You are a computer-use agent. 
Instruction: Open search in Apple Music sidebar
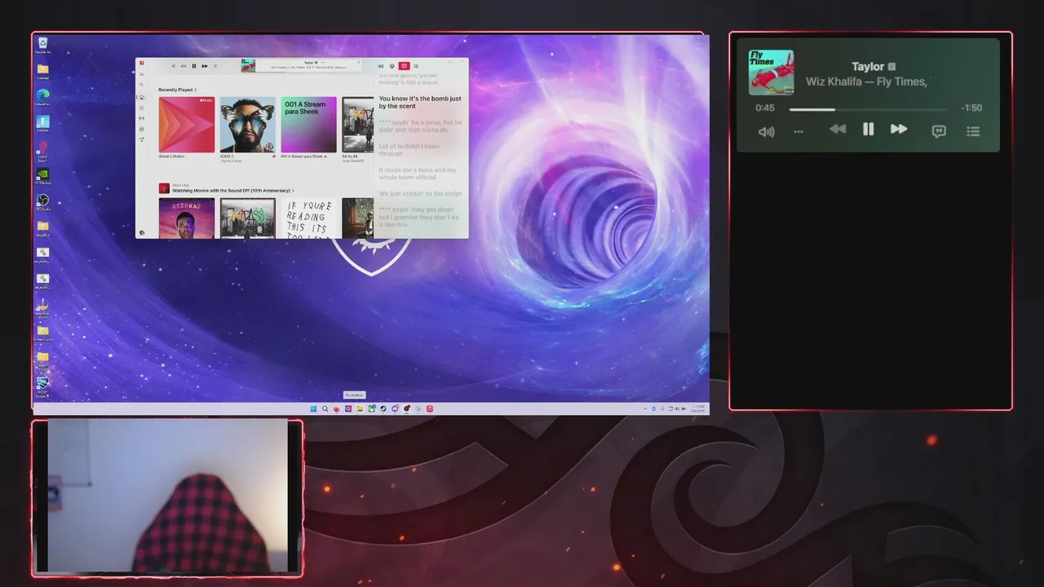(x=141, y=84)
